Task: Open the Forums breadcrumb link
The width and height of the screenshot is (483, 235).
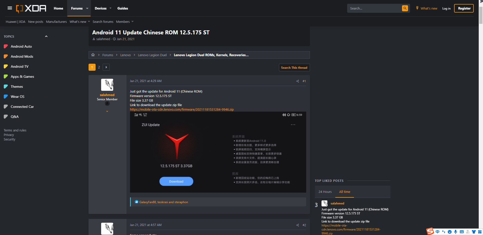Action: pyautogui.click(x=108, y=55)
